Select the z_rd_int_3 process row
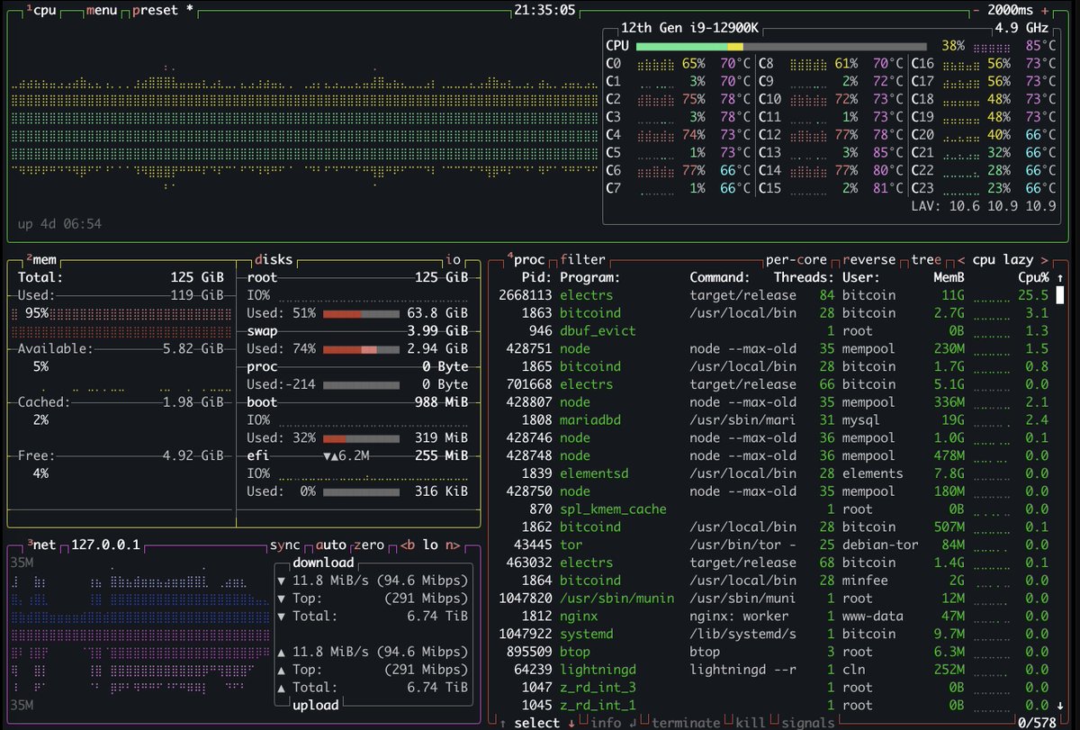Viewport: 1080px width, 730px height. click(x=771, y=687)
